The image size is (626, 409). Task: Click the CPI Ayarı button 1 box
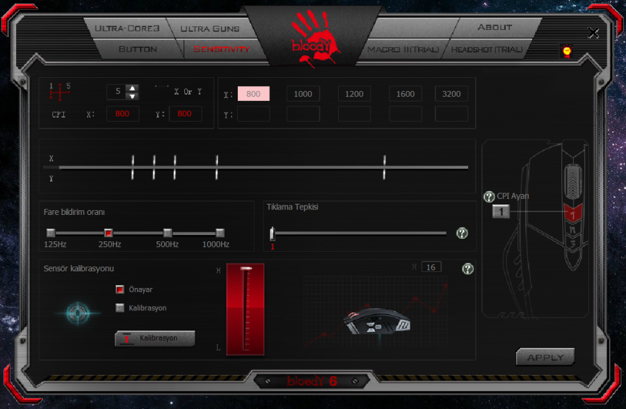(501, 211)
